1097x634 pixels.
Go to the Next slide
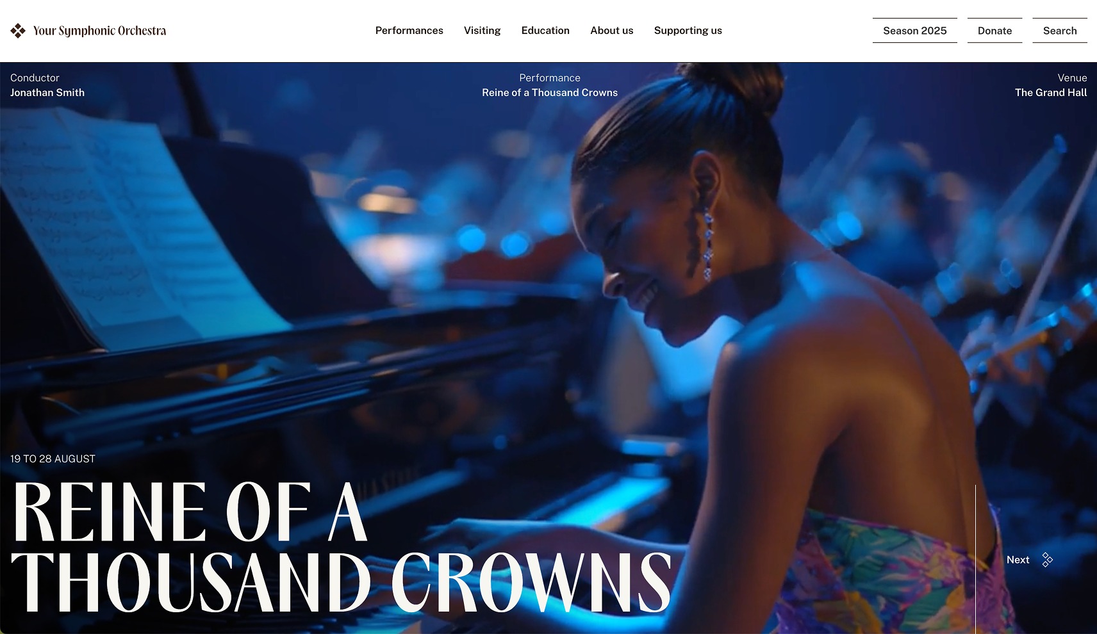click(1018, 560)
